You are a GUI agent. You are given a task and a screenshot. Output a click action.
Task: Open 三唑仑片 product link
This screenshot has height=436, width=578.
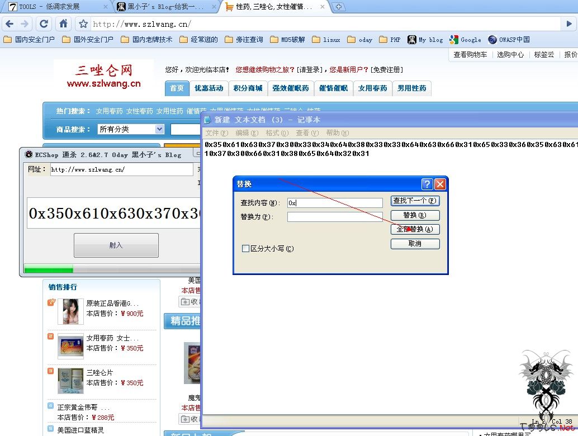[x=100, y=373]
